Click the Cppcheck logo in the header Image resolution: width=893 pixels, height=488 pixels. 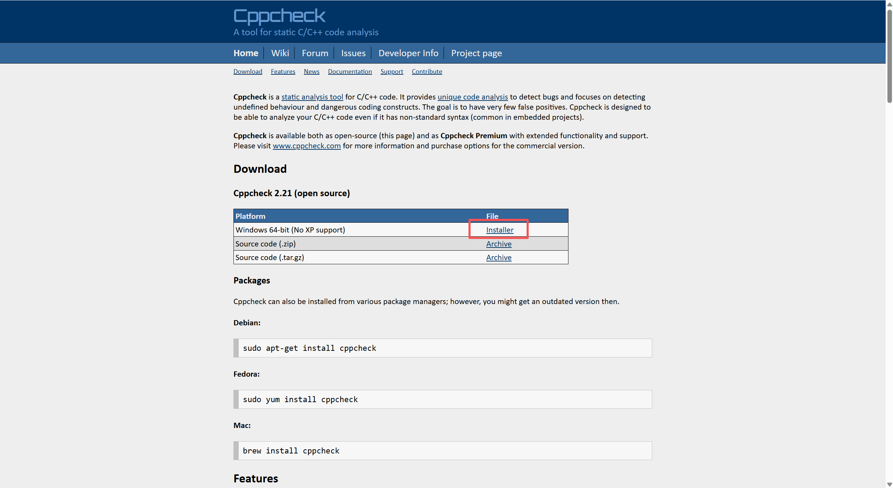(279, 16)
